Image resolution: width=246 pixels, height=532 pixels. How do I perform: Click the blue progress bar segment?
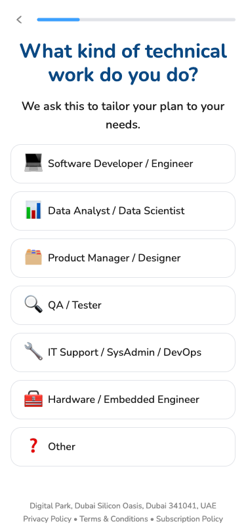click(58, 20)
